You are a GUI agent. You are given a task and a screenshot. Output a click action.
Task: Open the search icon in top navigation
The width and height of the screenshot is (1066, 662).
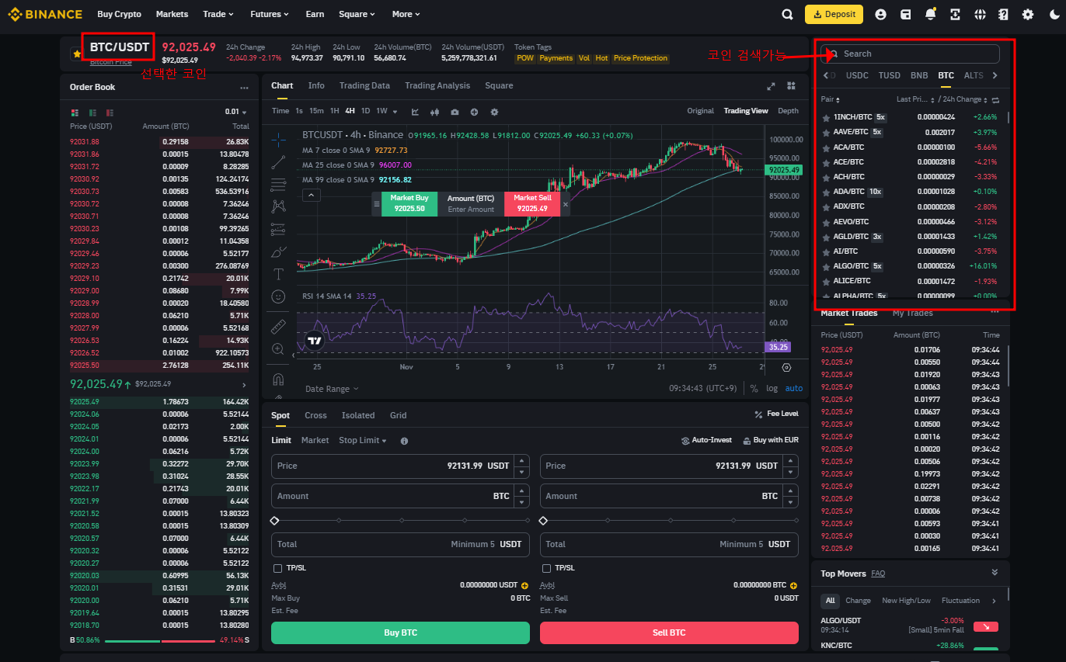[788, 14]
